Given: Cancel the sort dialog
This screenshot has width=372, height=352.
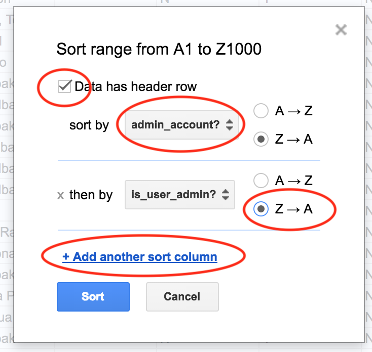Looking at the screenshot, I should [182, 296].
